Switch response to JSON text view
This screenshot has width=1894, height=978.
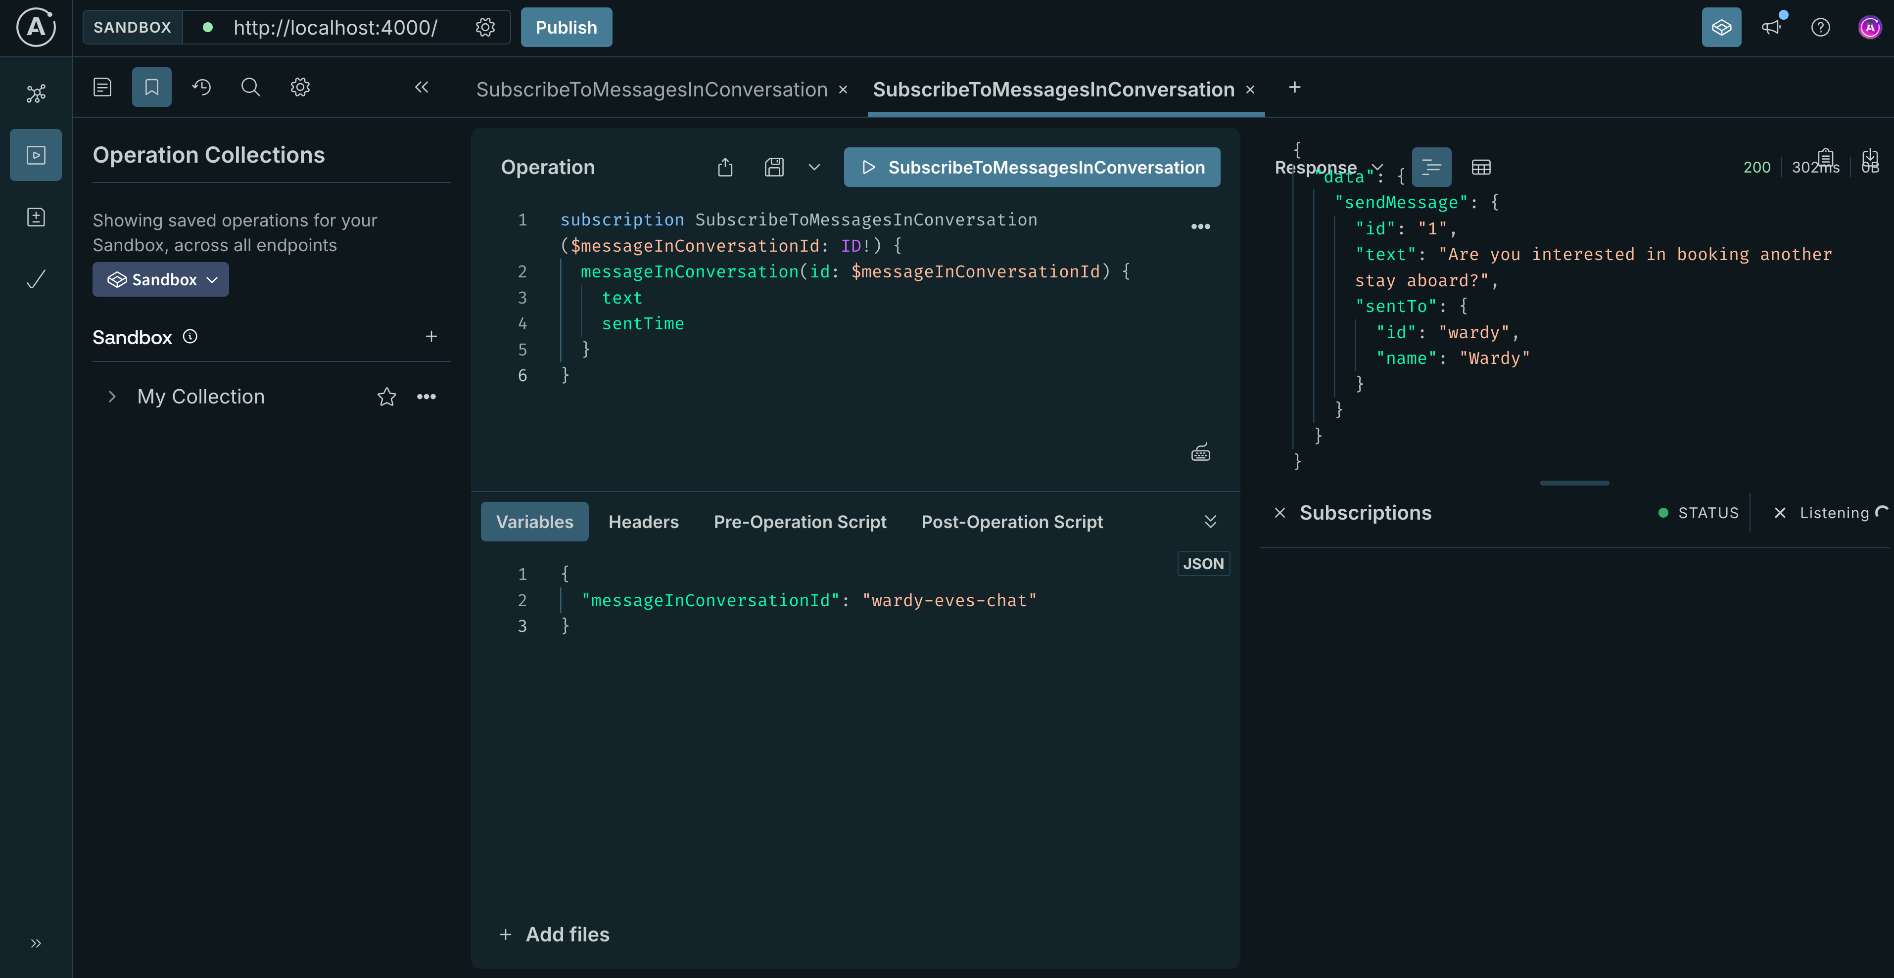coord(1431,168)
